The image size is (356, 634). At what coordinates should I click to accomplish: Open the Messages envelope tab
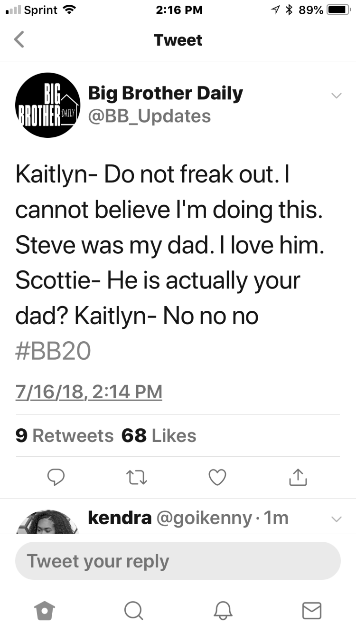312,610
